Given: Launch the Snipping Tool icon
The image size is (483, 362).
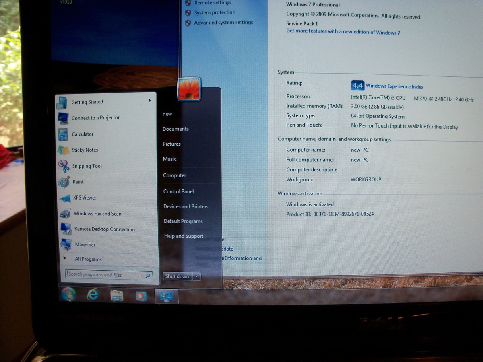Looking at the screenshot, I should point(64,166).
